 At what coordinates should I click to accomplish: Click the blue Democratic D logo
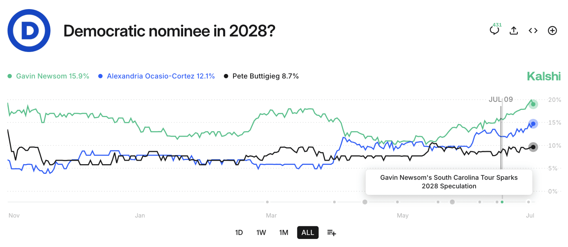point(29,30)
